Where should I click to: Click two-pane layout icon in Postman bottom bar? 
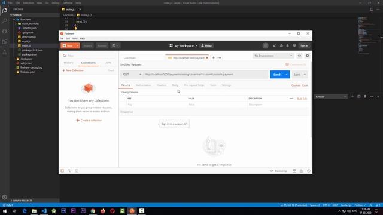click(294, 171)
